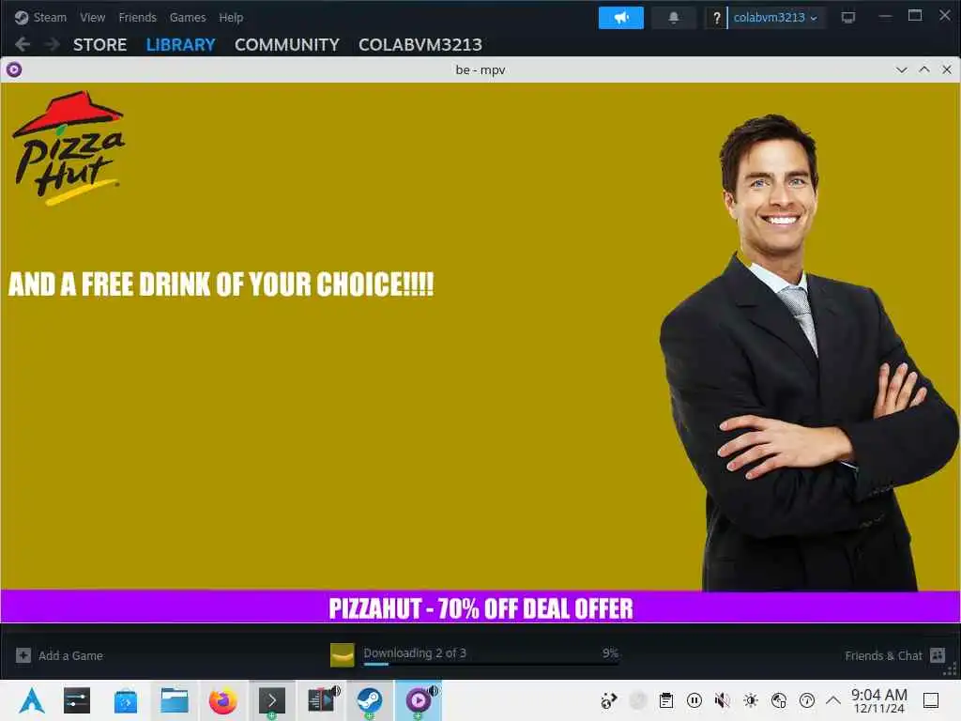Keep mpv window above others chevron
The width and height of the screenshot is (961, 721).
click(x=924, y=69)
